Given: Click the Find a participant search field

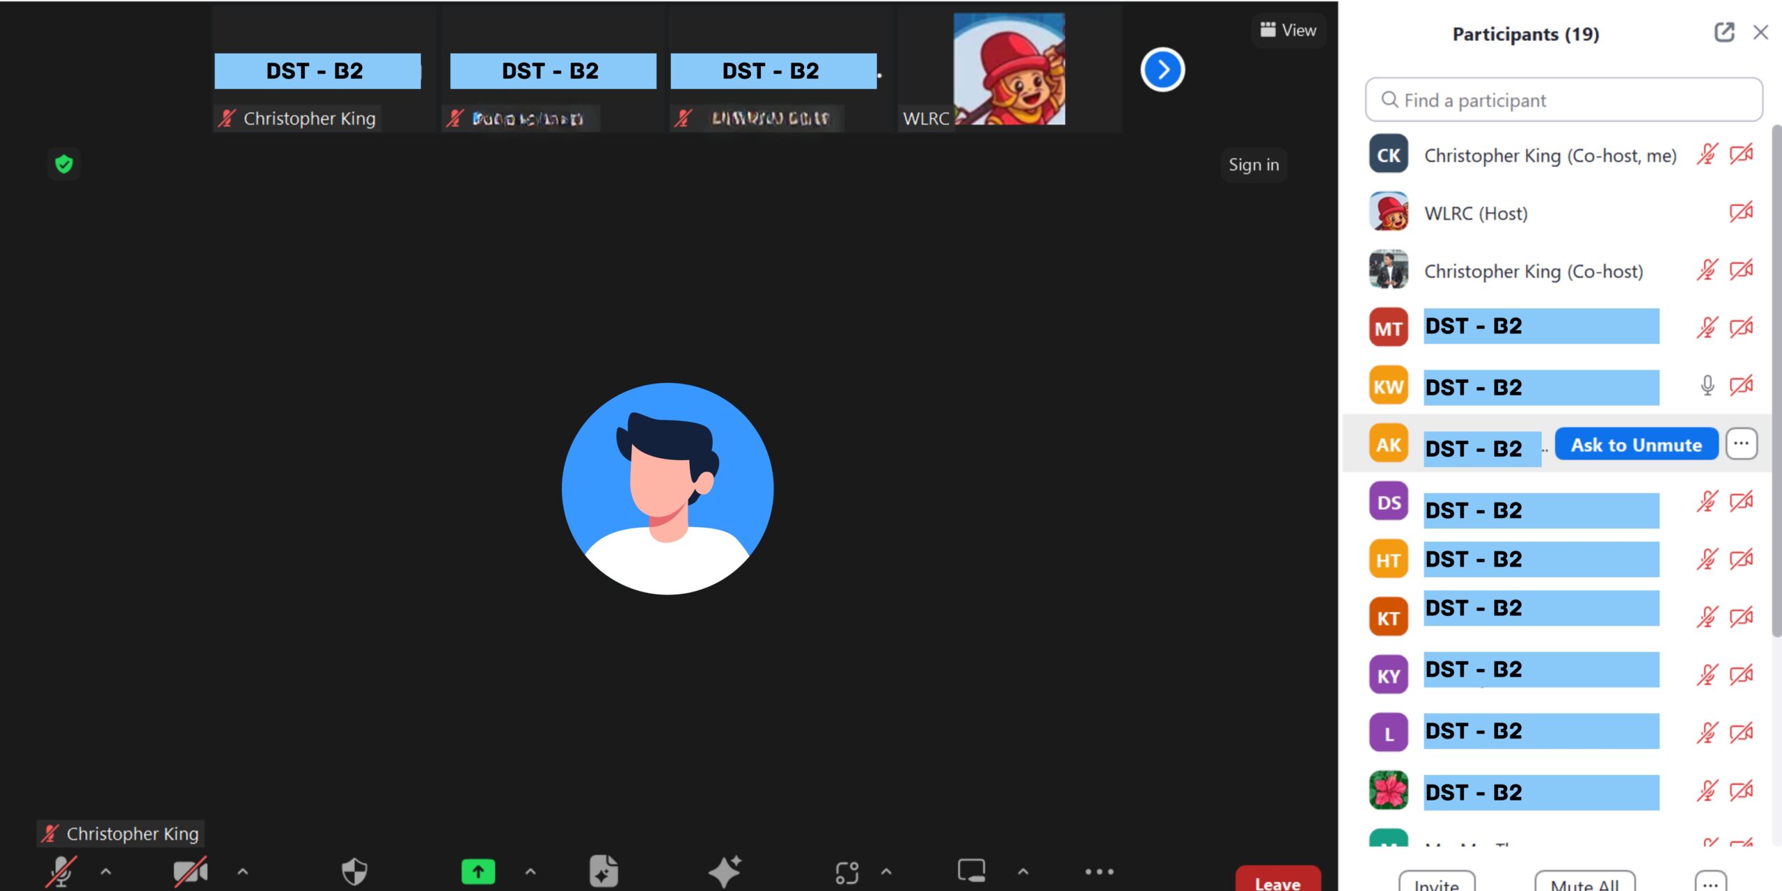Looking at the screenshot, I should pos(1563,100).
